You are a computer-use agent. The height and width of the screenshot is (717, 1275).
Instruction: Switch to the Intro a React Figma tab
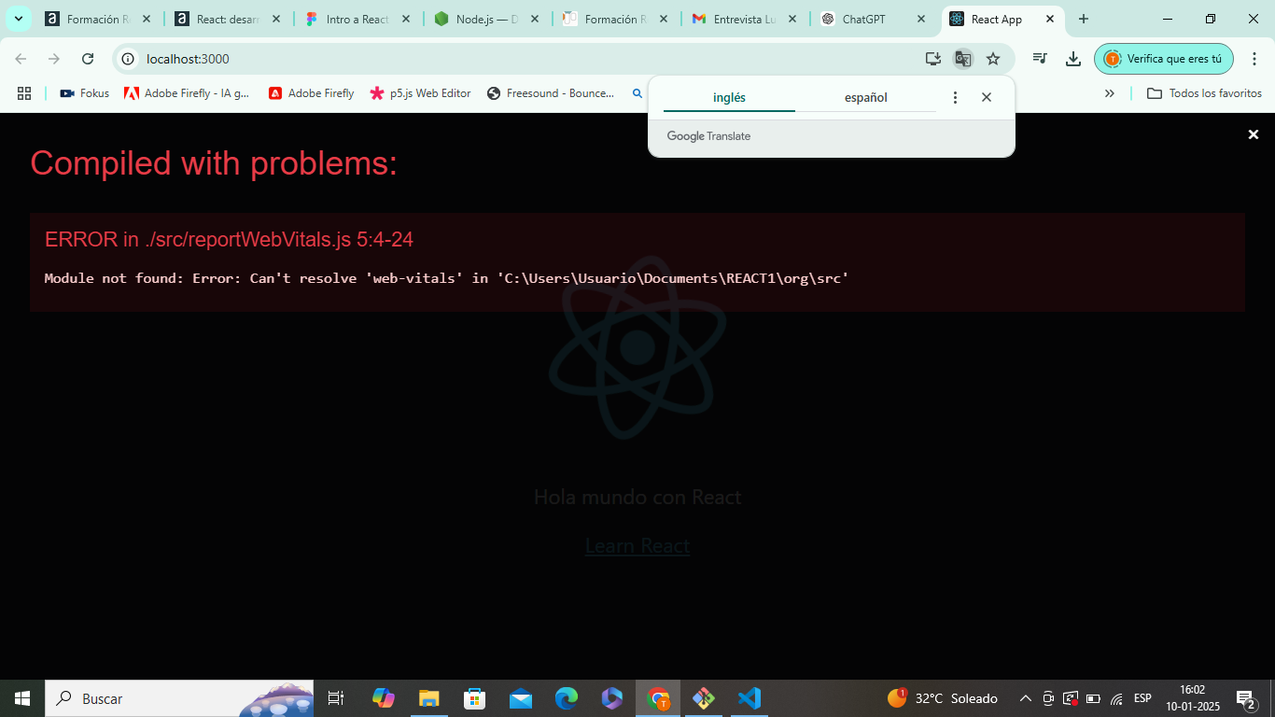(357, 19)
